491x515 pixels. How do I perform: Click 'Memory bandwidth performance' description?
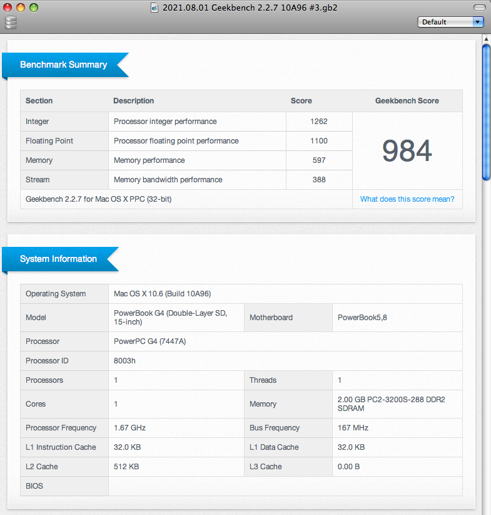(x=168, y=179)
